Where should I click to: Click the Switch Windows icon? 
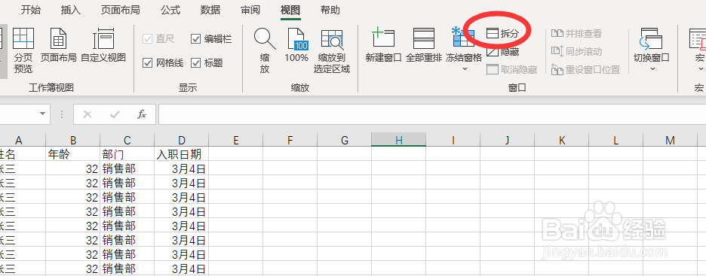click(x=651, y=38)
